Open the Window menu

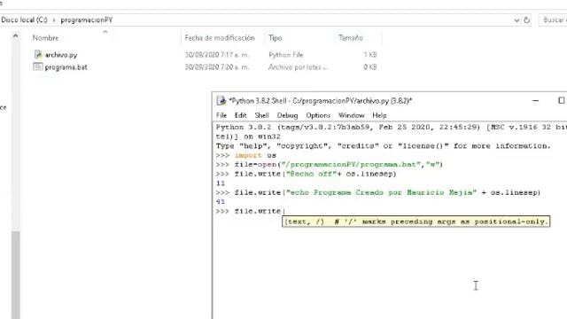coord(351,115)
